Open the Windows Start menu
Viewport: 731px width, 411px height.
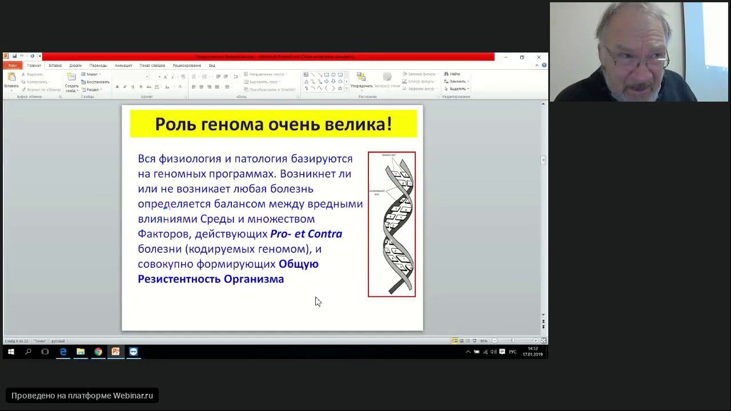coord(10,352)
